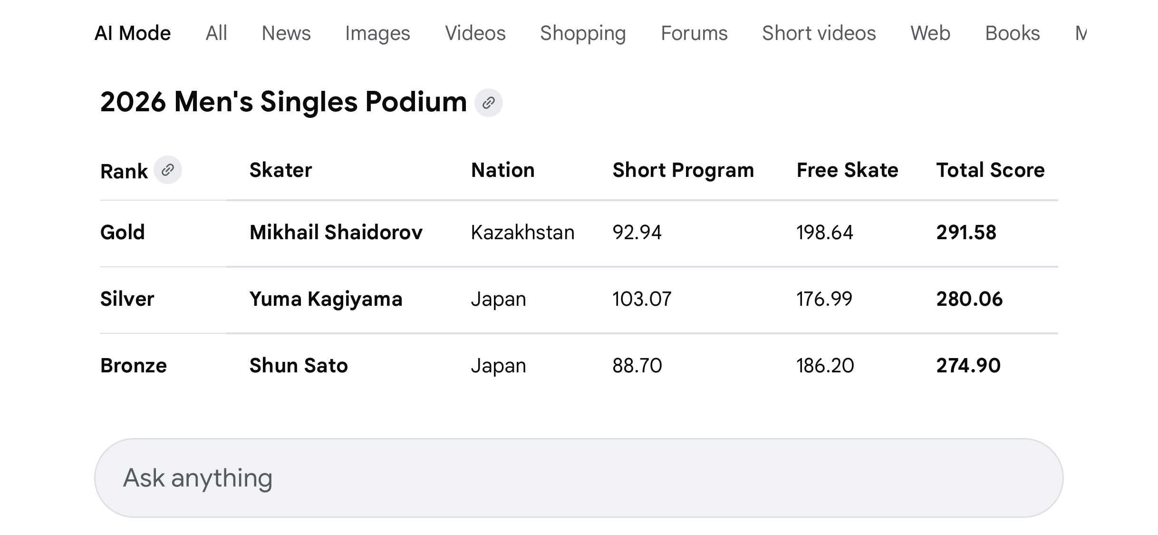Click the Ask anything input field
The image size is (1158, 535).
click(578, 477)
